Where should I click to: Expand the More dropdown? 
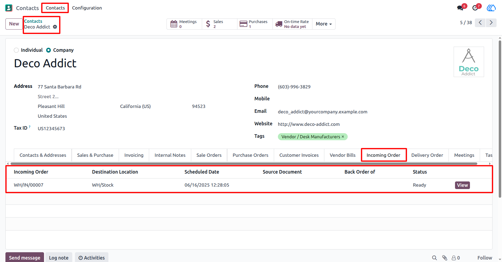(324, 24)
